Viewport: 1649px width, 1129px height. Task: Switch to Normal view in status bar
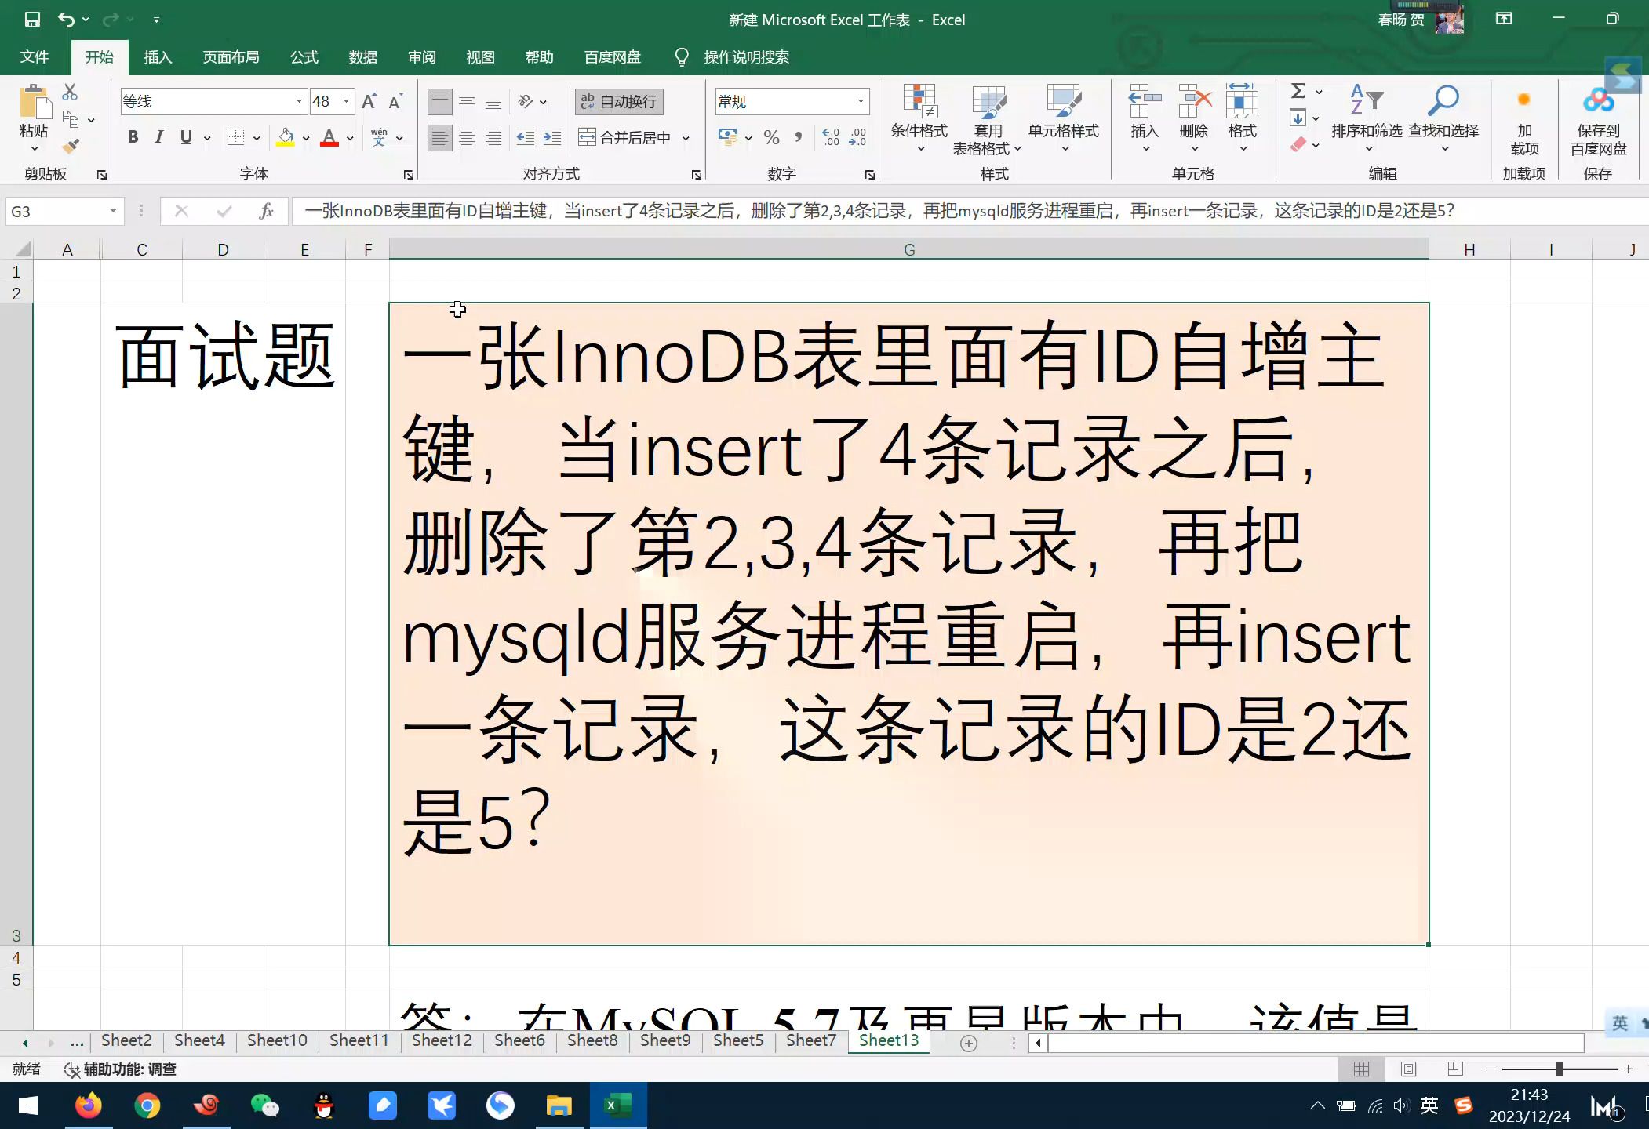1362,1069
